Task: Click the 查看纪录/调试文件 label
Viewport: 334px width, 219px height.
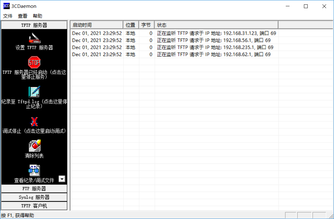Action: click(x=34, y=180)
